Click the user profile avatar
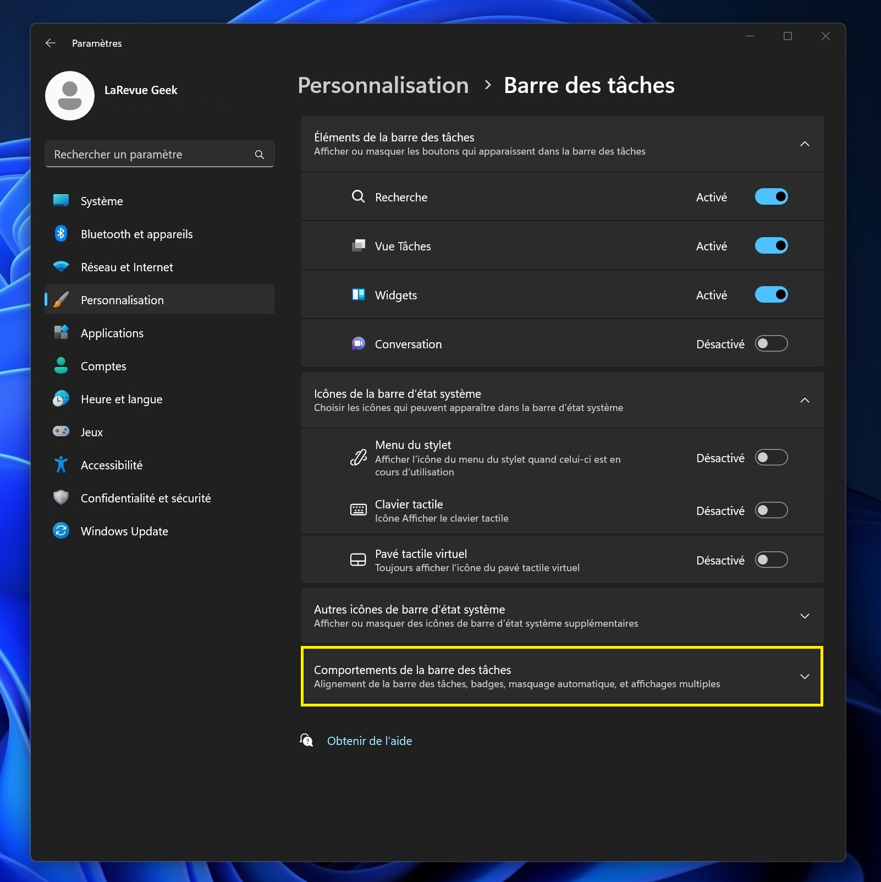This screenshot has height=882, width=881. pyautogui.click(x=70, y=96)
